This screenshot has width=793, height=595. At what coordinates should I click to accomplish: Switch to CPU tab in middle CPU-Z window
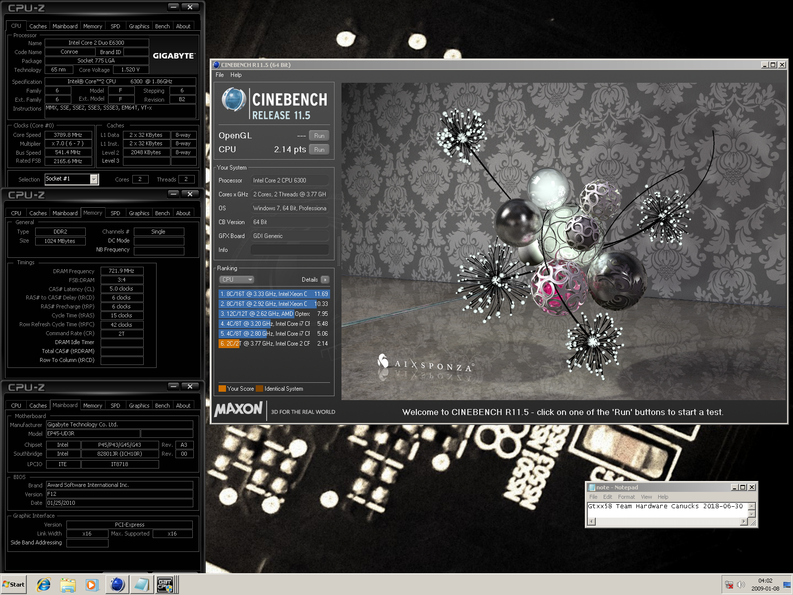point(16,213)
